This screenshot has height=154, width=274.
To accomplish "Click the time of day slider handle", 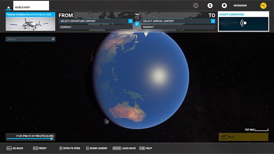I will (x=52, y=139).
